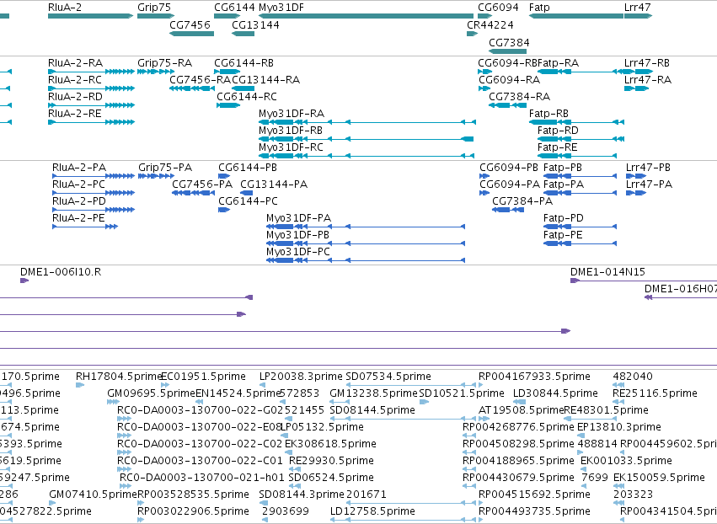Select the CG6144 gene arrow
The image size is (717, 524).
click(227, 16)
